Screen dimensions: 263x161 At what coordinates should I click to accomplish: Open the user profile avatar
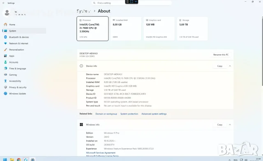tap(7, 13)
